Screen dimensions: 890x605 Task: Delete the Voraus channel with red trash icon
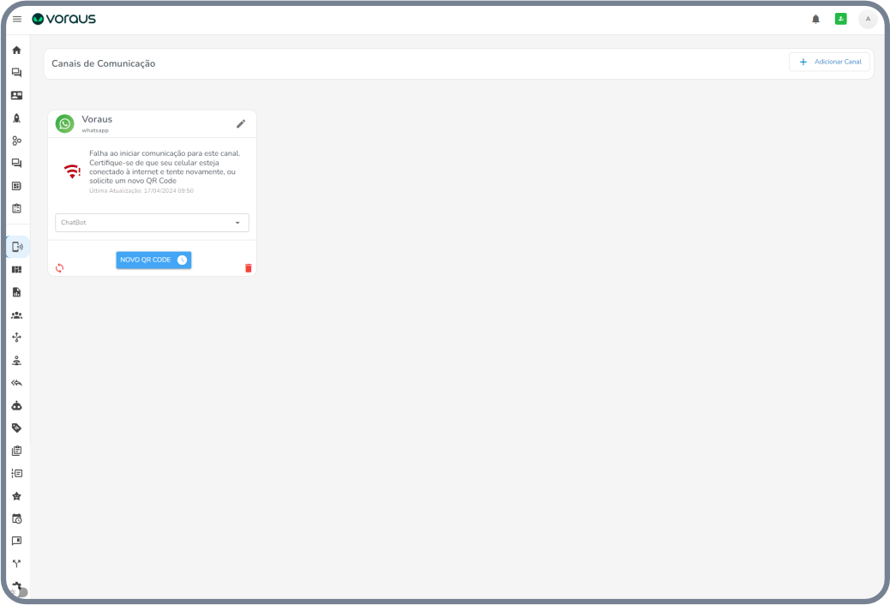(249, 268)
